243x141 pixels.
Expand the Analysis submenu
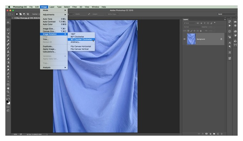[x=54, y=67]
